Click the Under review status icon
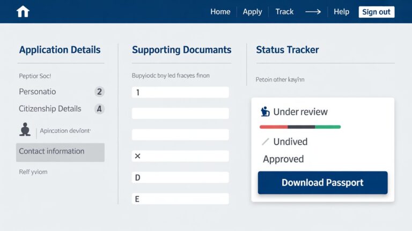Viewport: 412px width, 231px height. point(265,111)
